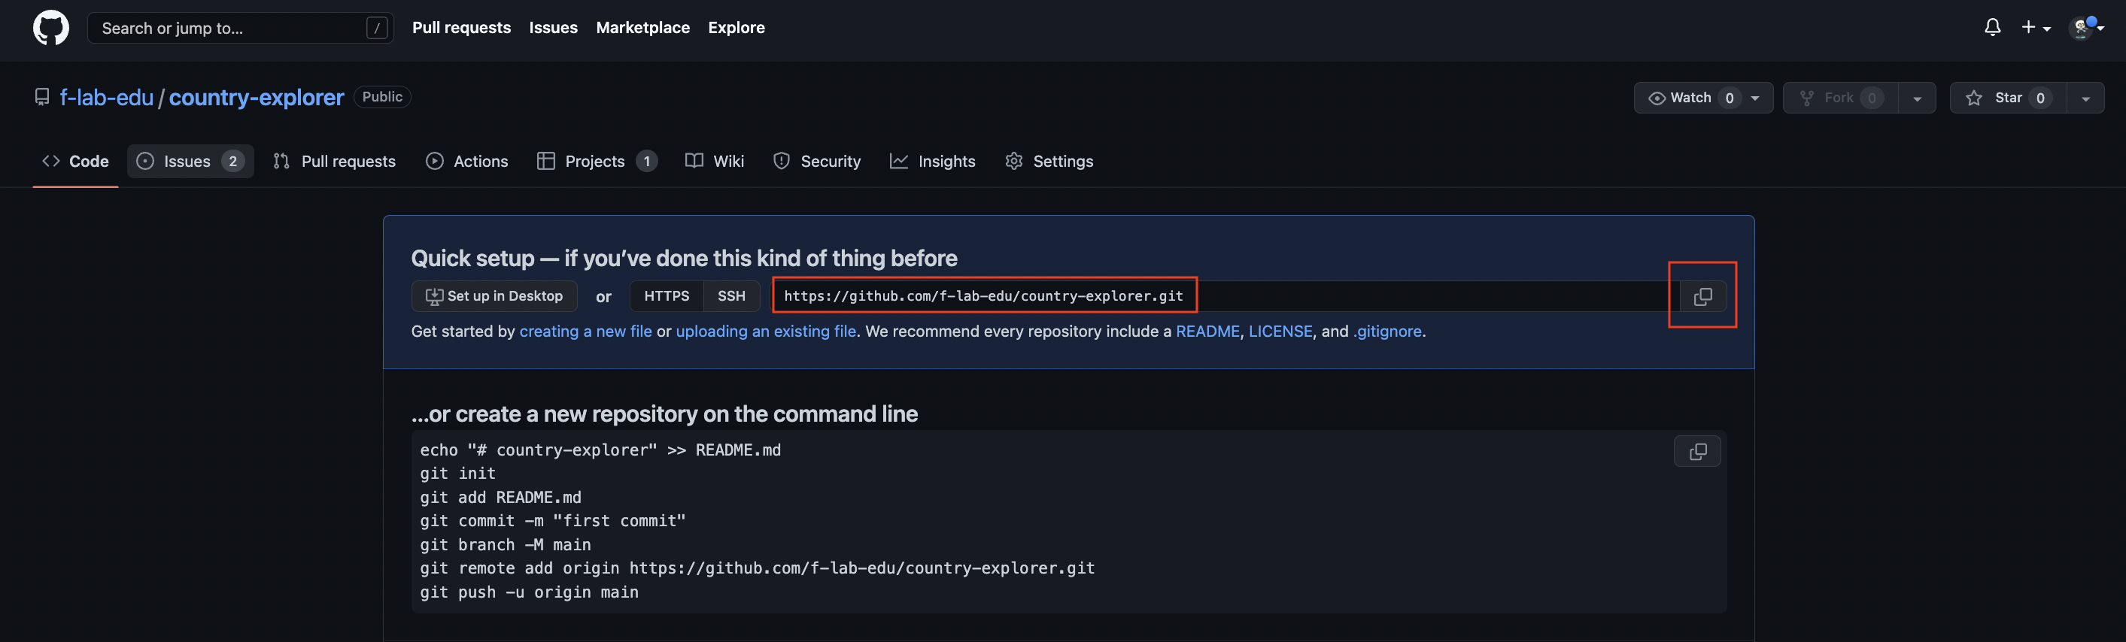Open the user avatar menu
Screen dimensions: 2126x642
click(2087, 27)
